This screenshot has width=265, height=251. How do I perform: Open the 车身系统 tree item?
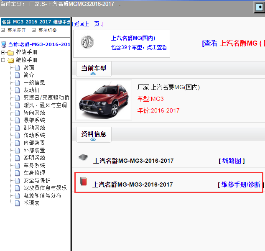click(x=34, y=165)
